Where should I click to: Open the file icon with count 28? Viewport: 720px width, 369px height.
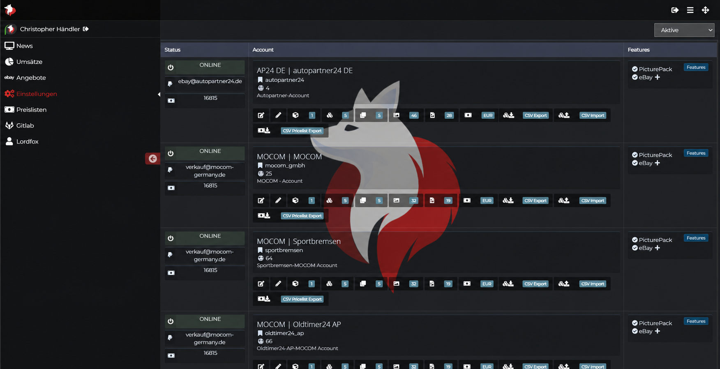tap(432, 115)
